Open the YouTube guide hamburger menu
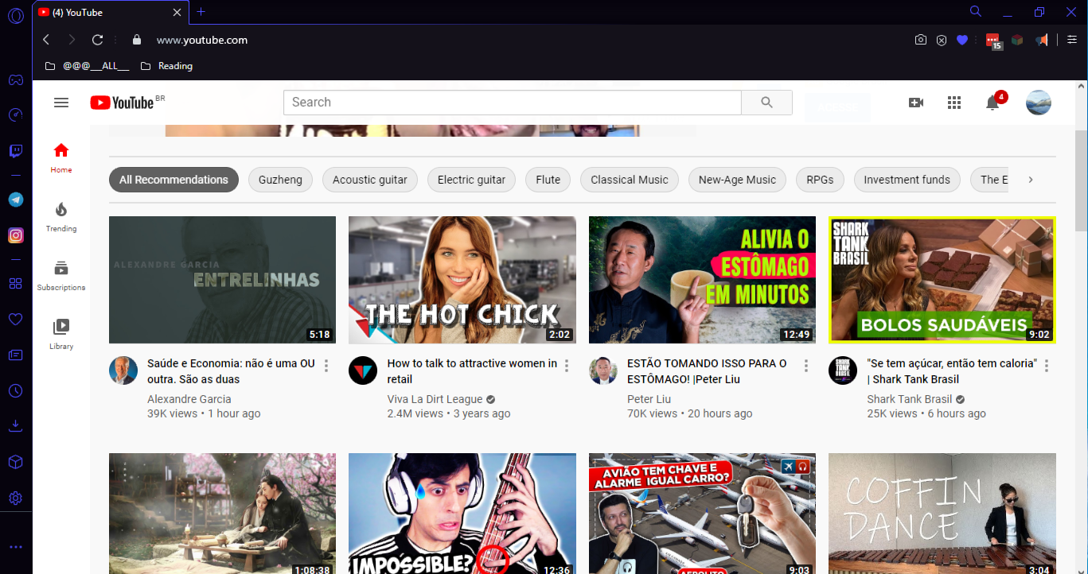The width and height of the screenshot is (1088, 574). coord(61,103)
